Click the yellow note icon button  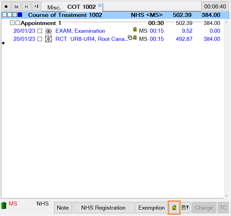click(x=174, y=208)
